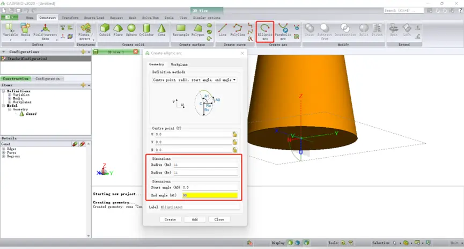This screenshot has width=464, height=249.
Task: Open the Source/Load ribbon tab
Action: [x=94, y=18]
